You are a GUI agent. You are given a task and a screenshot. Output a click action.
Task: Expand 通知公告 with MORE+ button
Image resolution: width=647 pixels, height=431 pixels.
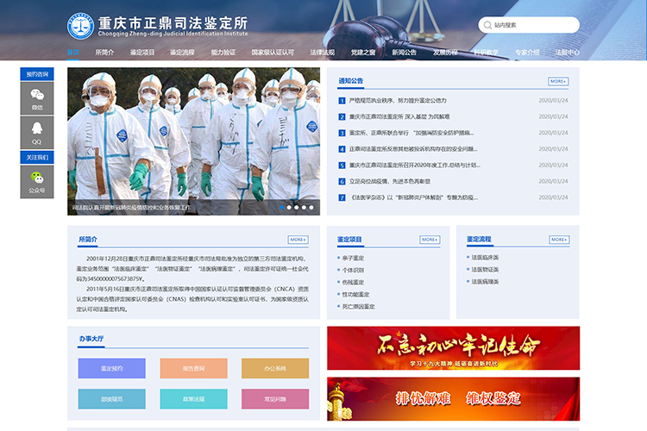tap(558, 81)
